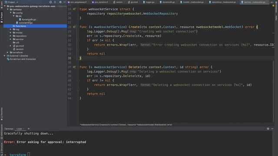Collapse the poc-websockets-golang-terraform-aws root folder
The width and height of the screenshot is (278, 156).
click(5, 6)
